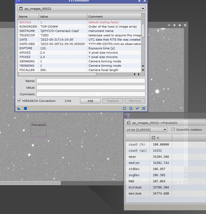The width and height of the screenshot is (206, 214).
Task: Click the Remove button
Action: pos(135,101)
